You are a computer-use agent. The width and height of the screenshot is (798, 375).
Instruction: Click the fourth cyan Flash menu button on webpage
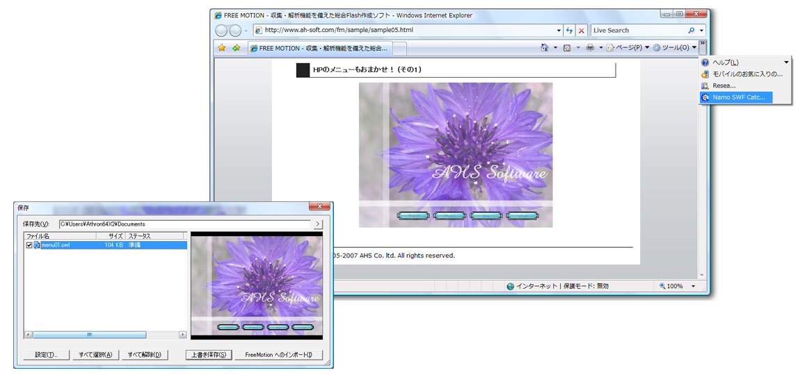pos(522,217)
